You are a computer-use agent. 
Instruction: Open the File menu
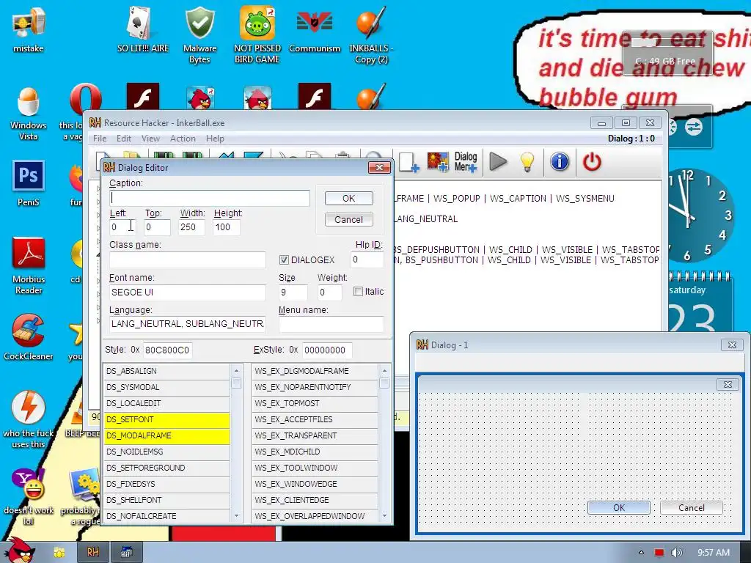click(100, 139)
